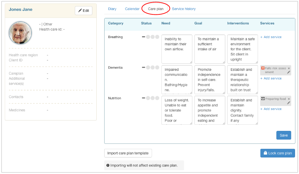This screenshot has width=299, height=174.
Task: Click the minus status icon for Breathing
Action: pyautogui.click(x=144, y=37)
